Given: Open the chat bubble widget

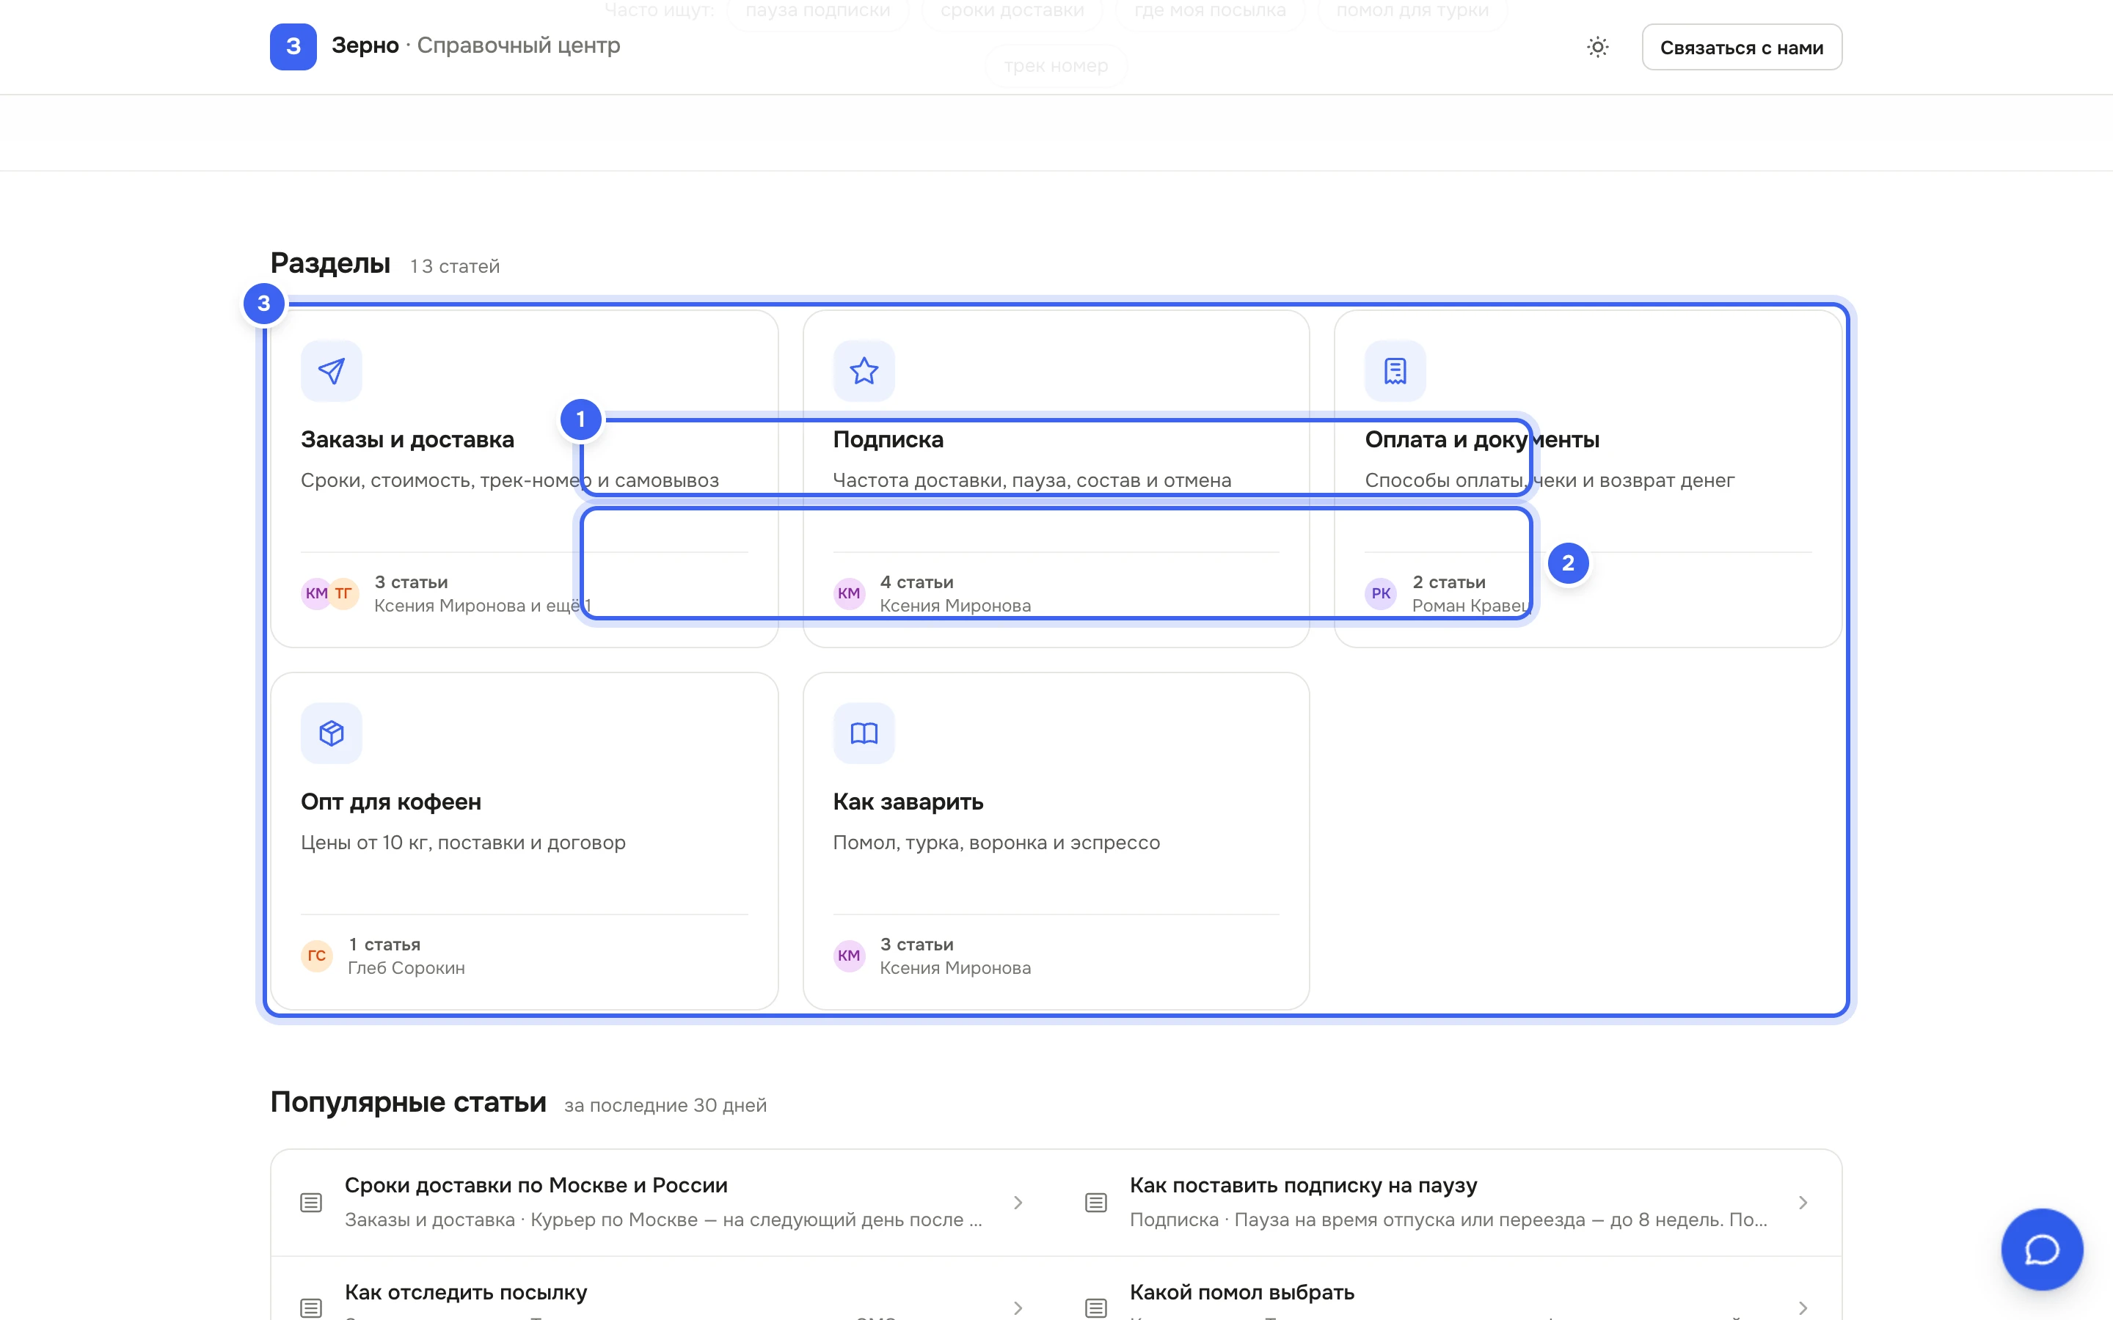Looking at the screenshot, I should [2041, 1250].
